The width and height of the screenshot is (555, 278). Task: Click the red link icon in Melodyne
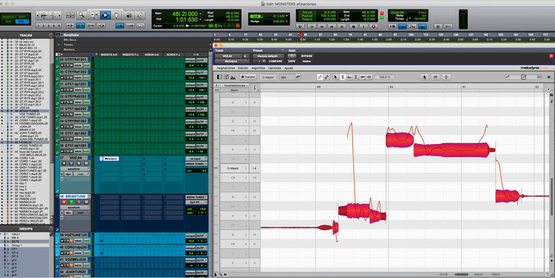click(x=319, y=76)
